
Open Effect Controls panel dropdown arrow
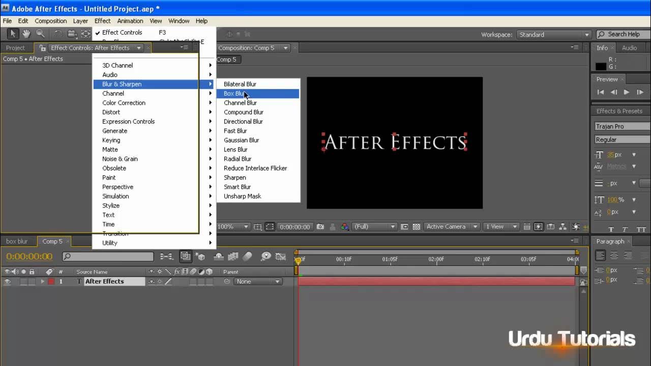[x=139, y=48]
